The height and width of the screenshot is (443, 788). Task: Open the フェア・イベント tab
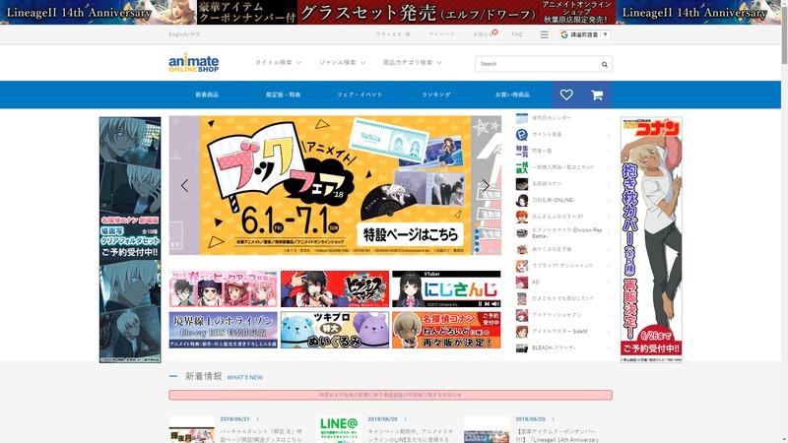(x=360, y=95)
